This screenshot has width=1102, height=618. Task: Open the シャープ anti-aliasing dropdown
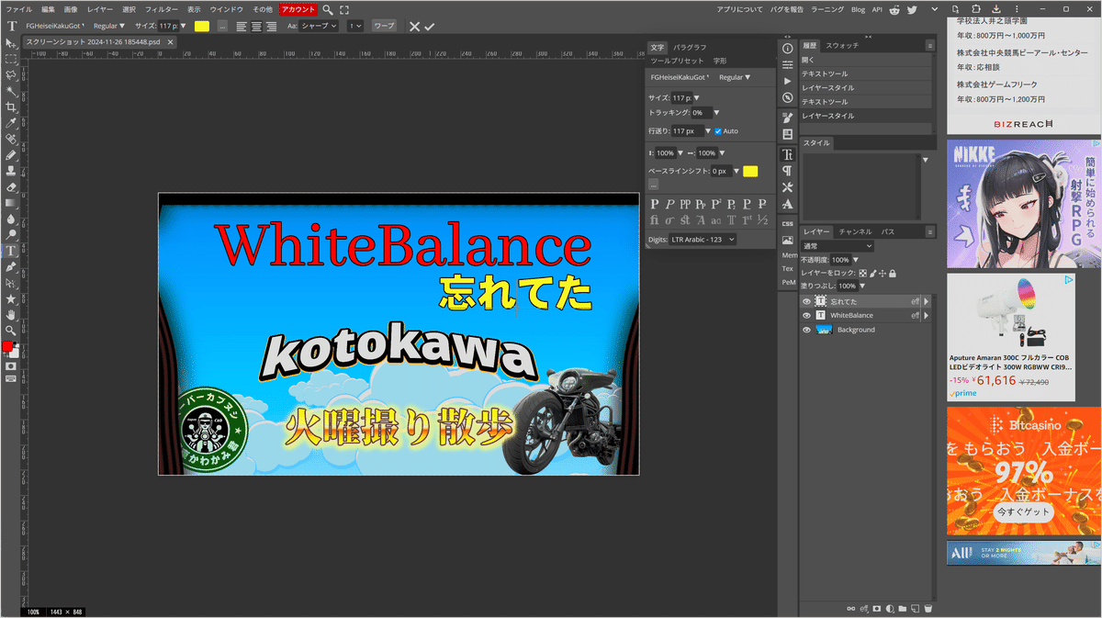[320, 27]
